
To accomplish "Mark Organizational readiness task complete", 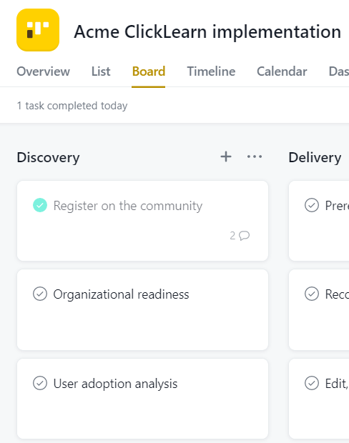I will (40, 294).
